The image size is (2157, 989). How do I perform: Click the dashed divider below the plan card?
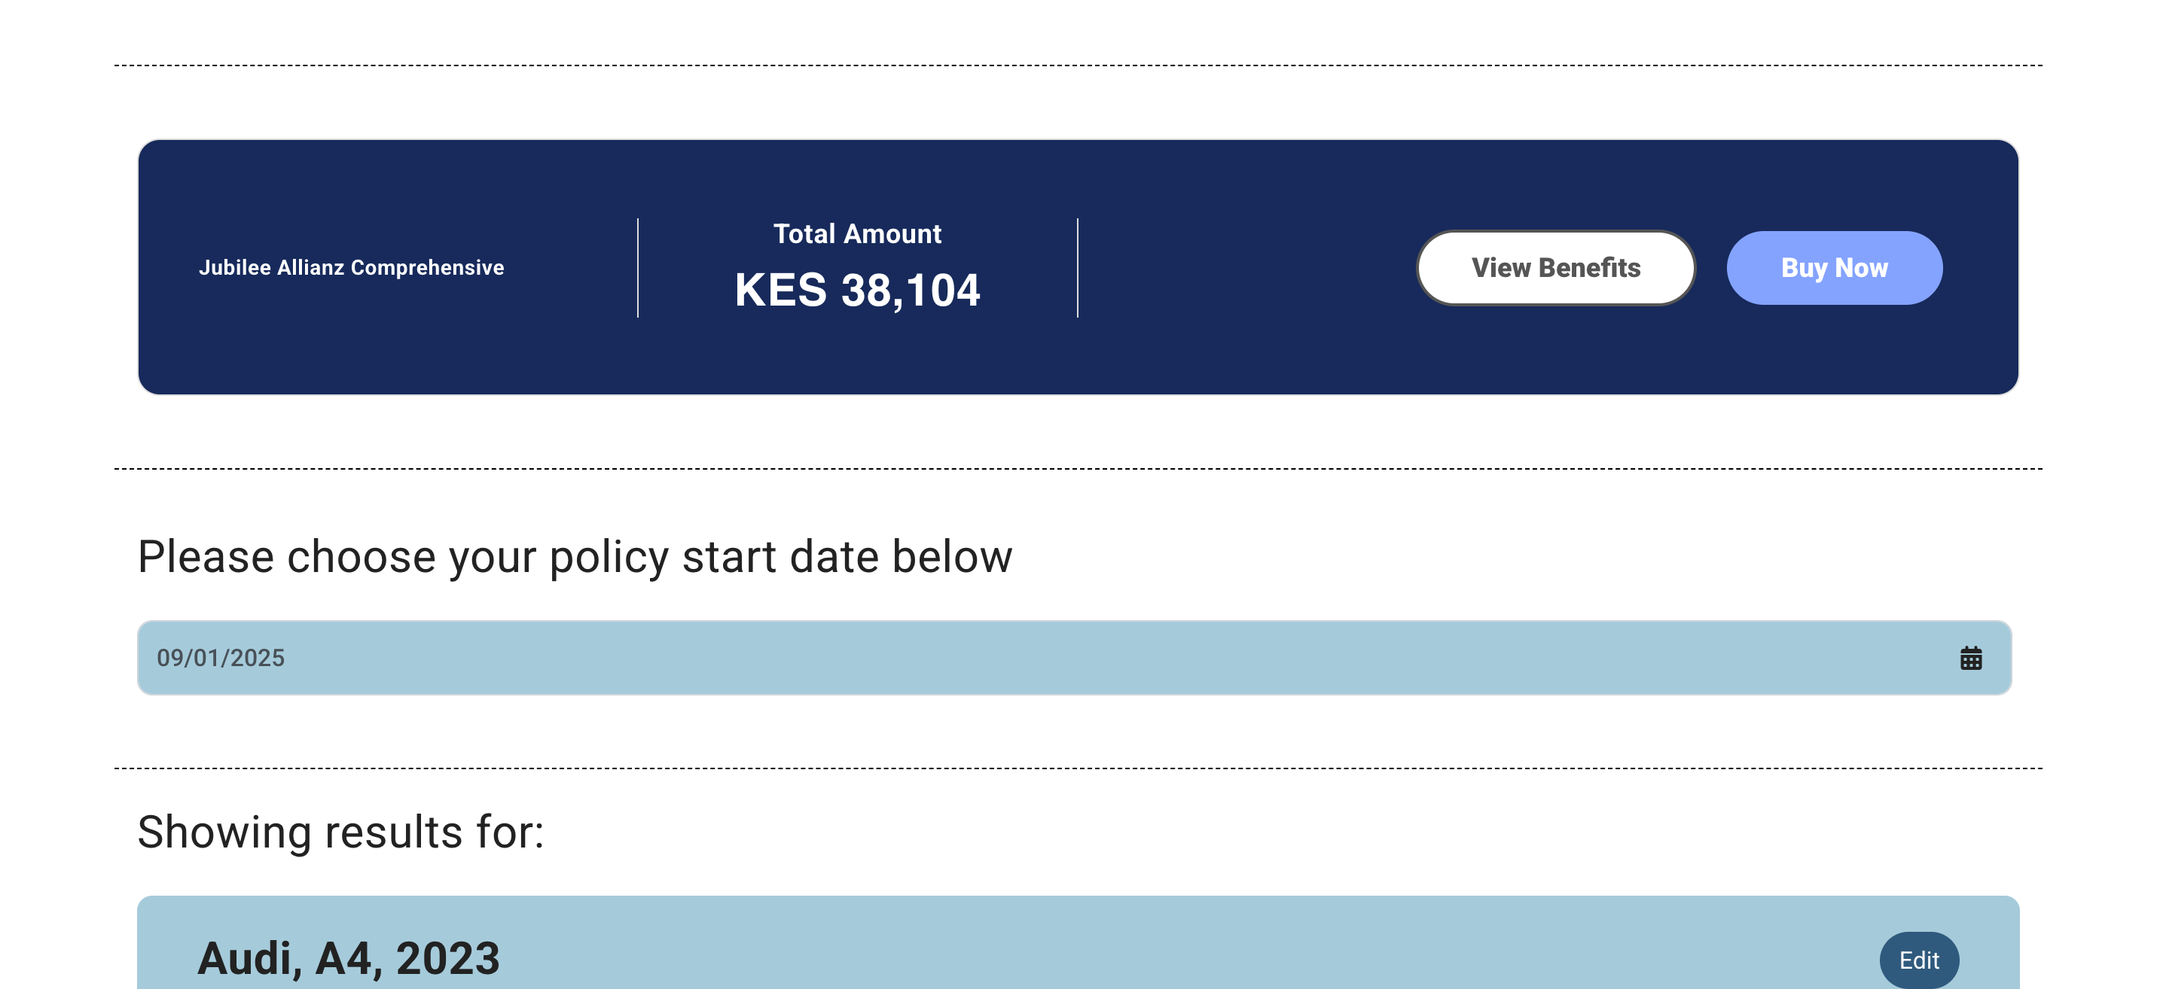coord(1078,470)
